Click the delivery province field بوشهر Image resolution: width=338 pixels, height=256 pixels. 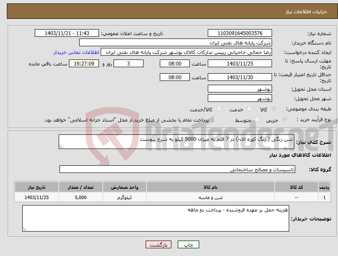240,89
